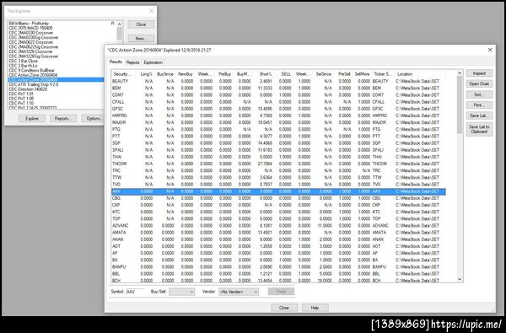Click the SellMore column header
This screenshot has width=506, height=333.
tap(363, 74)
